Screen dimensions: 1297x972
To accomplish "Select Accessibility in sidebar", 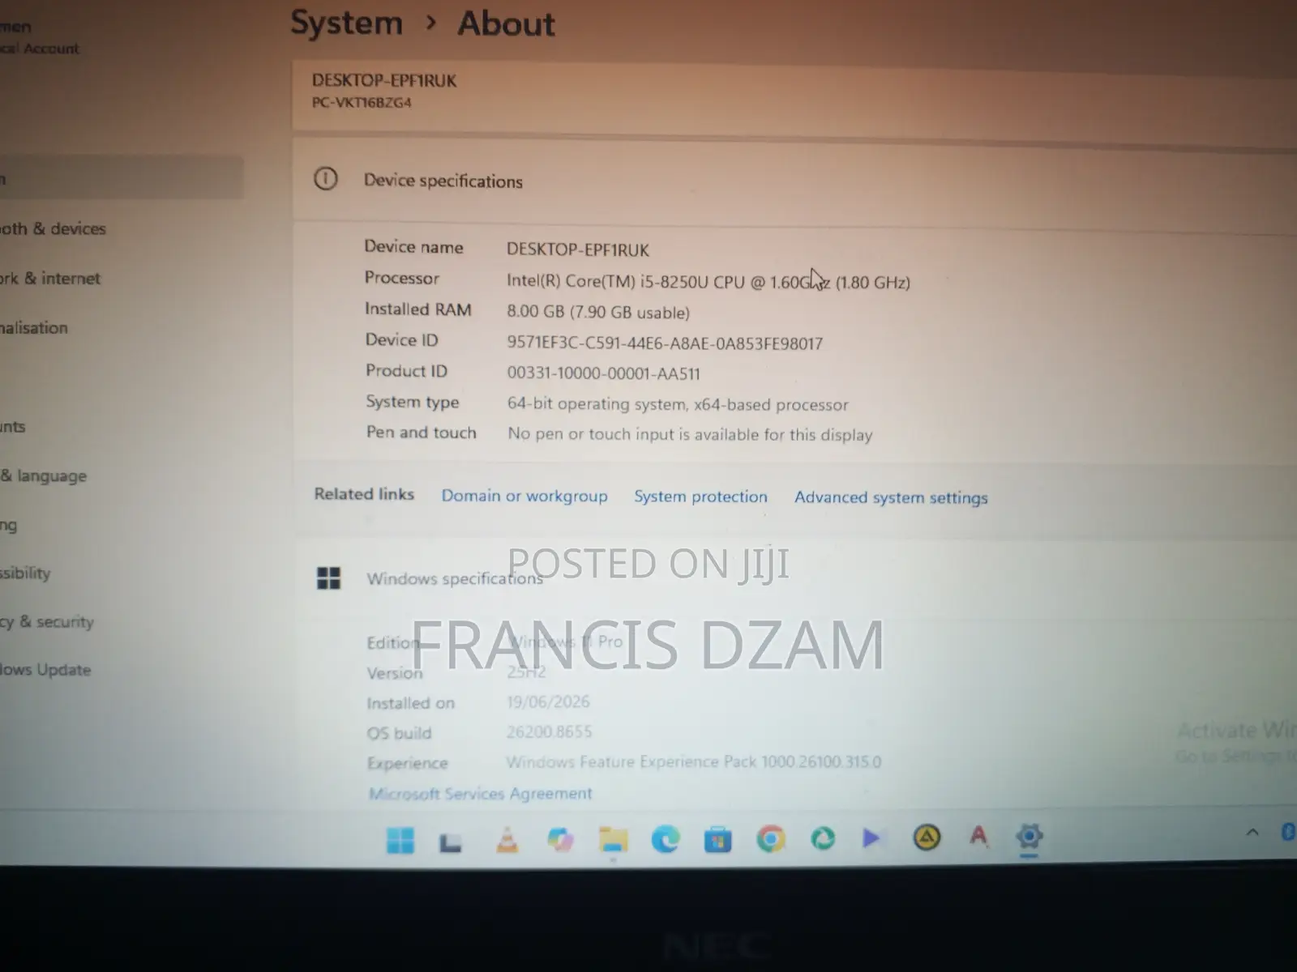I will 25,573.
